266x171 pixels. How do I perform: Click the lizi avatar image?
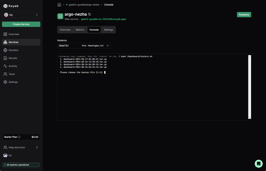coord(5,155)
